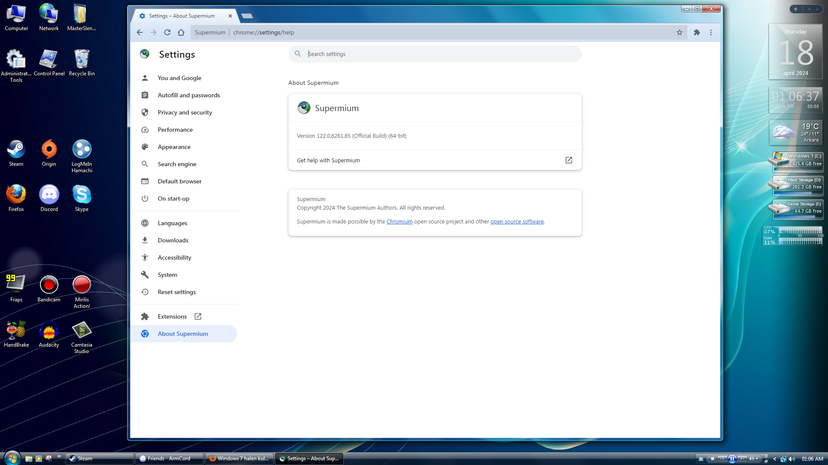Viewport: 828px width, 465px height.
Task: Open the external link icon for Get help
Action: coord(568,160)
